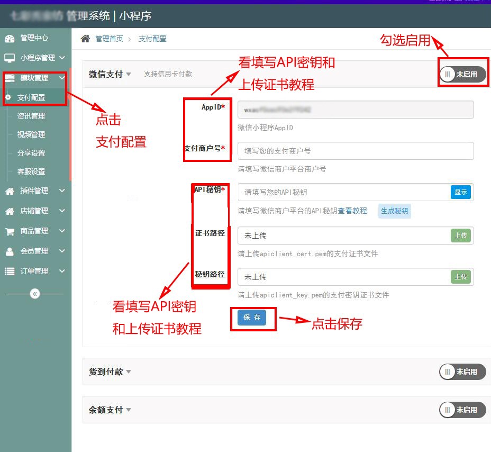This screenshot has width=491, height=452.
Task: Expand the 店铺管理 chevron
Action: (62, 211)
